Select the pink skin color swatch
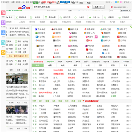Screen dimensions: 132x132 pos(121,2)
